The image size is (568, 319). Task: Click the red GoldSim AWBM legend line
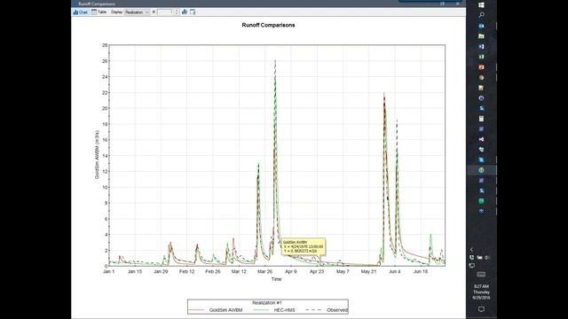(x=196, y=310)
